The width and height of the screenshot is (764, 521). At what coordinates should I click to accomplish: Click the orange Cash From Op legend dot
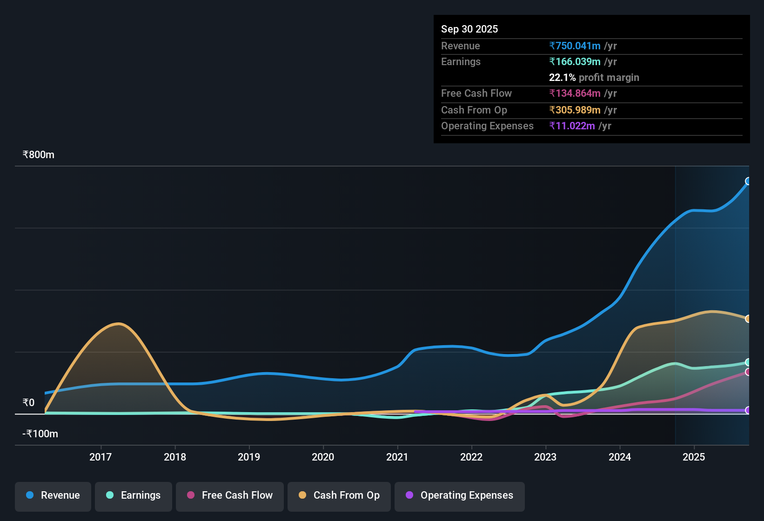(x=302, y=495)
